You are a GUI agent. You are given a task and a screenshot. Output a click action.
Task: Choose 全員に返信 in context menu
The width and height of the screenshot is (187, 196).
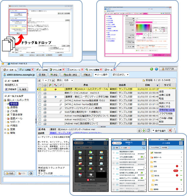click(x=165, y=95)
